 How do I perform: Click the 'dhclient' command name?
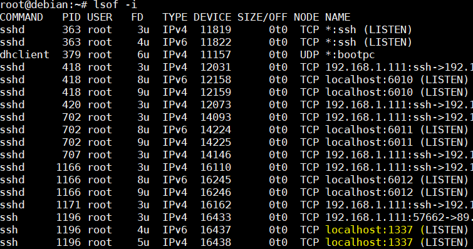(24, 54)
